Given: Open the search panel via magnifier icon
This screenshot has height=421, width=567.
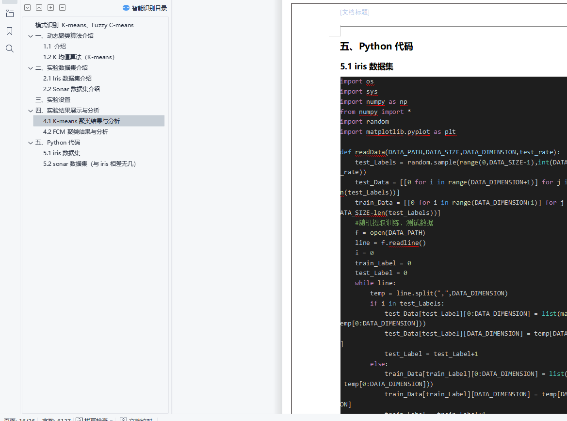Looking at the screenshot, I should [x=9, y=49].
